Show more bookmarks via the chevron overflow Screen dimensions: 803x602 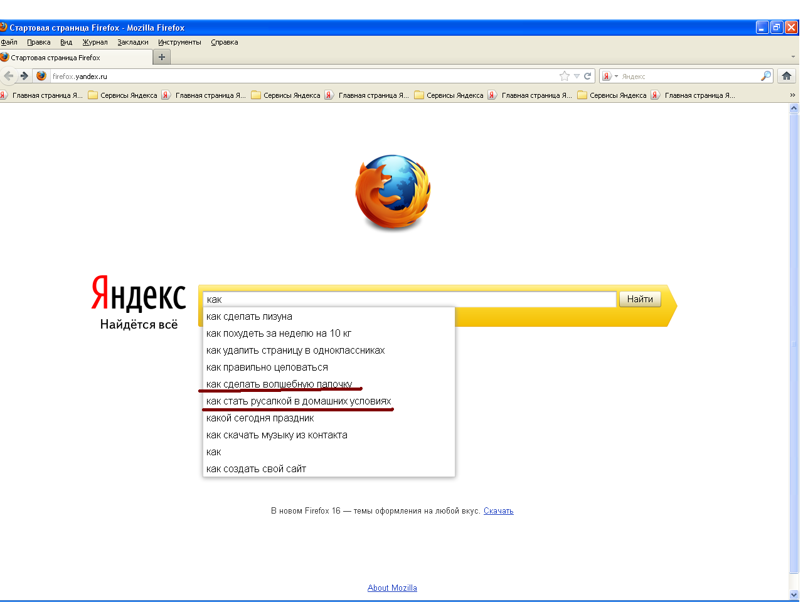click(792, 95)
